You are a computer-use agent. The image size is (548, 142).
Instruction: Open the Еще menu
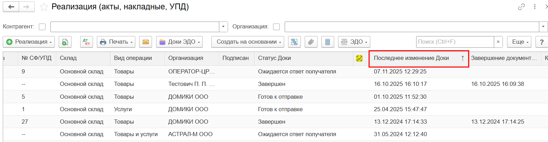pyautogui.click(x=519, y=42)
